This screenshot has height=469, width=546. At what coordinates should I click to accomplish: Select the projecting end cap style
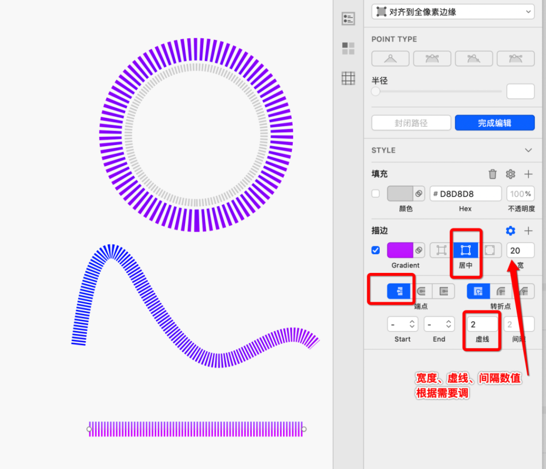pos(444,291)
